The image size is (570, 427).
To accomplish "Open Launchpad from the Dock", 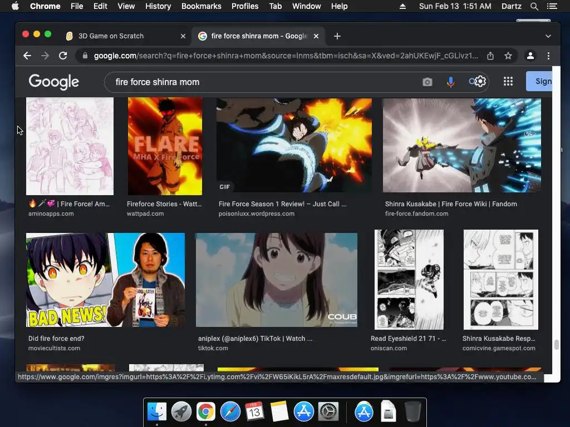I will (x=181, y=411).
